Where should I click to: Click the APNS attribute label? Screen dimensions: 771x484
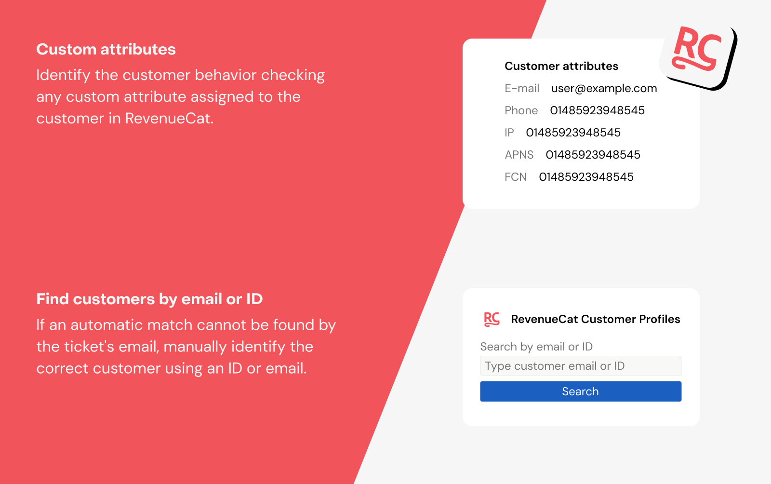coord(519,155)
